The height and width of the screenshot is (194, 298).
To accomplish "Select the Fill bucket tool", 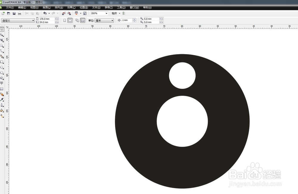I will point(2,110).
